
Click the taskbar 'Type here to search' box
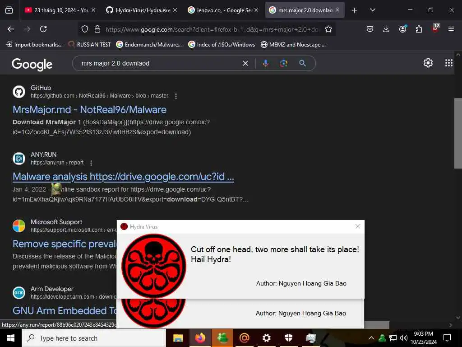coord(94,338)
